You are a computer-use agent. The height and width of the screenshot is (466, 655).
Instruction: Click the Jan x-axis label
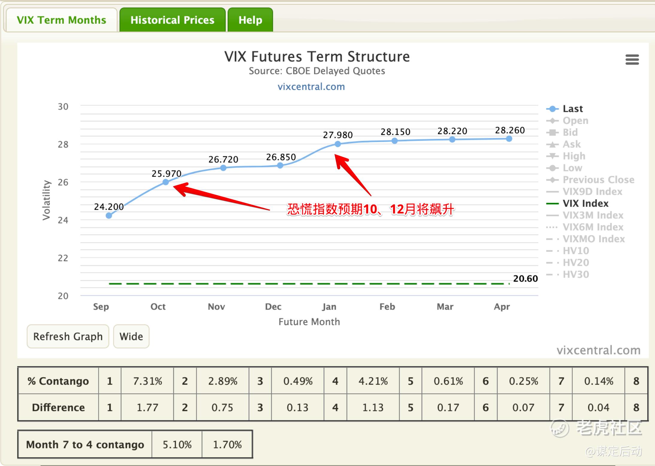[x=329, y=307]
